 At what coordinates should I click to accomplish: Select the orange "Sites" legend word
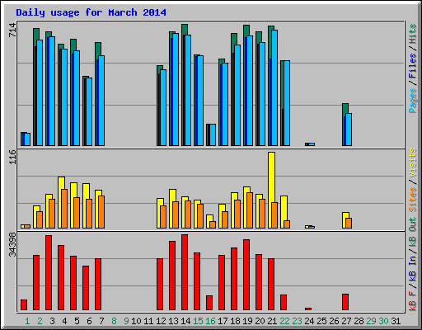pyautogui.click(x=413, y=200)
